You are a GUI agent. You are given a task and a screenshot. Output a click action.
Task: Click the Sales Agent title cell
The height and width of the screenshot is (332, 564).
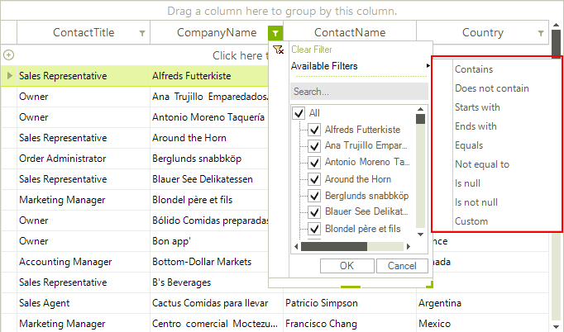(84, 303)
